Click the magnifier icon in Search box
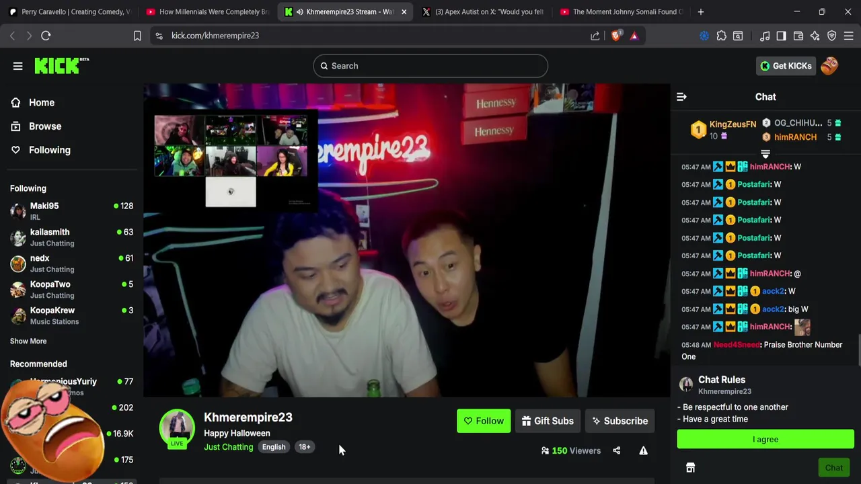Image resolution: width=861 pixels, height=484 pixels. point(324,66)
